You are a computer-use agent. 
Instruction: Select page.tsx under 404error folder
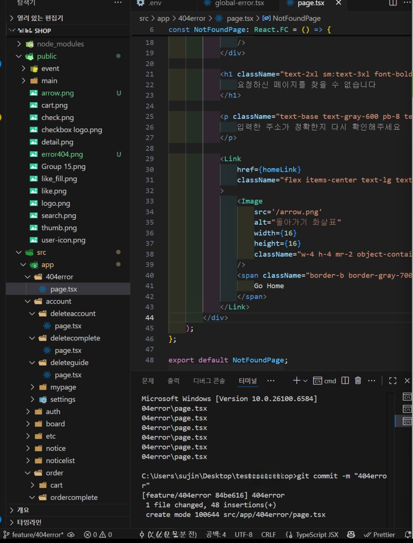coord(63,289)
